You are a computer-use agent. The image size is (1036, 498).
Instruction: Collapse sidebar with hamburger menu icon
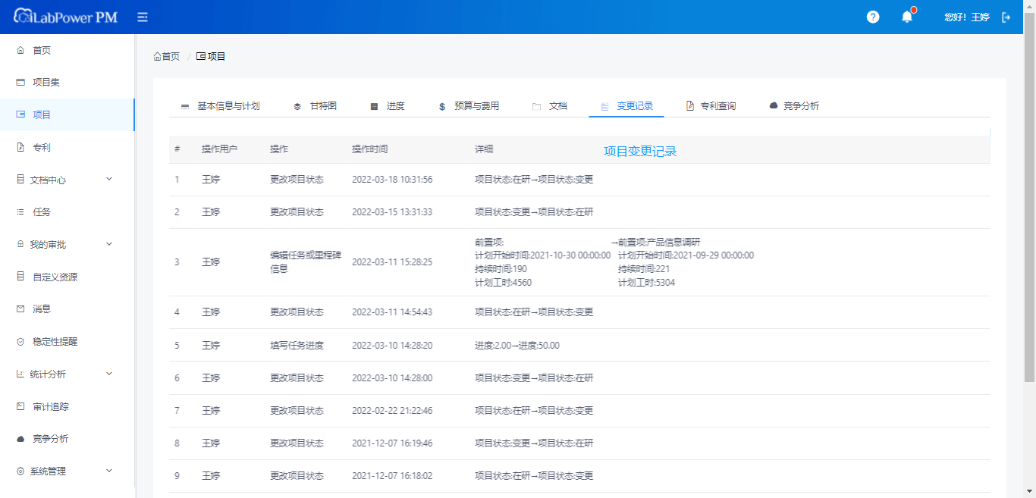pos(143,17)
